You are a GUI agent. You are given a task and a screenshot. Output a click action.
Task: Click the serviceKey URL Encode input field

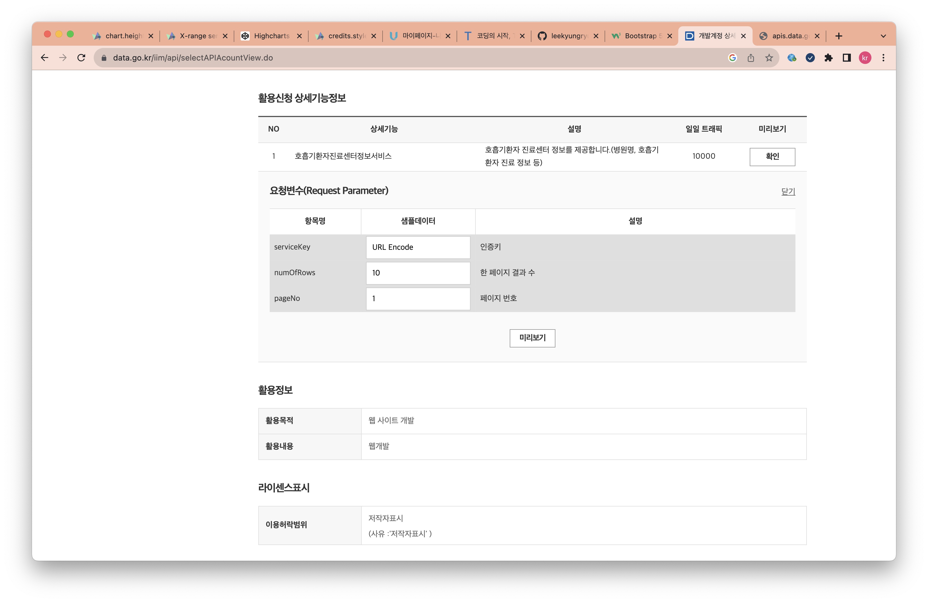pyautogui.click(x=418, y=247)
